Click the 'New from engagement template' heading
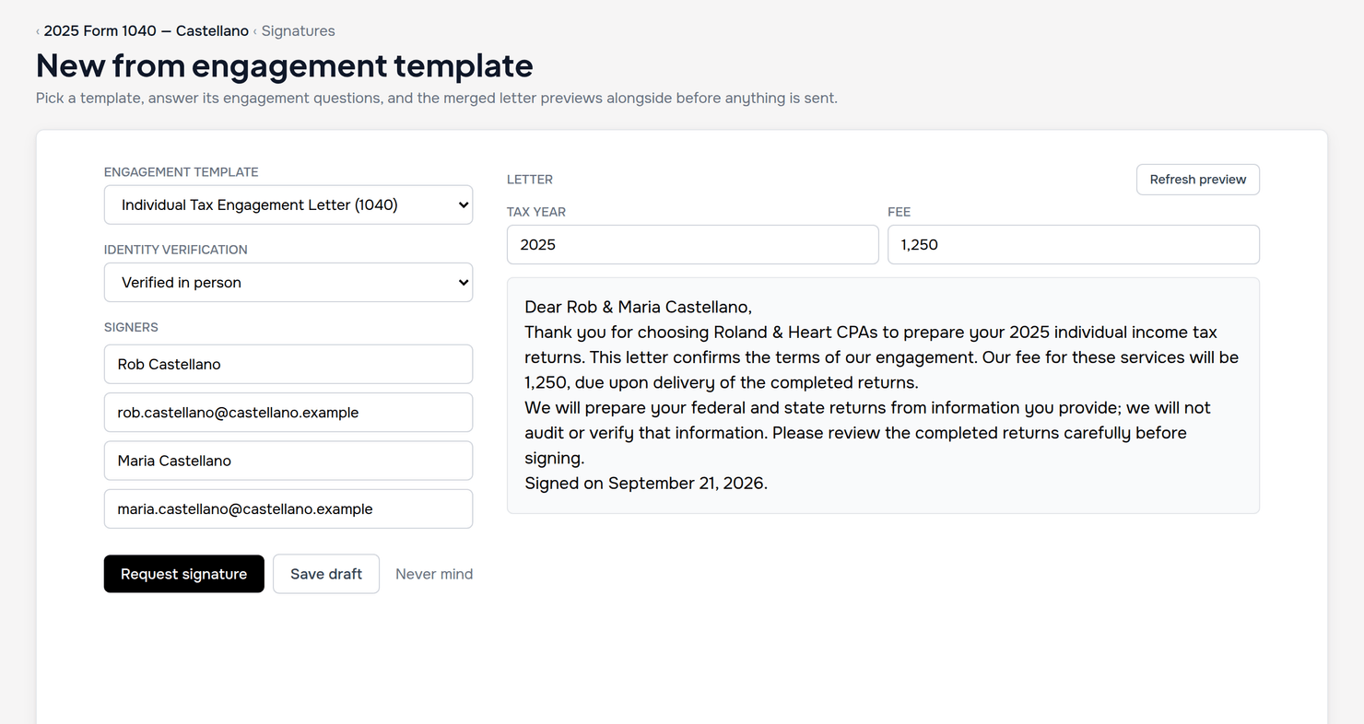This screenshot has width=1364, height=724. (285, 66)
